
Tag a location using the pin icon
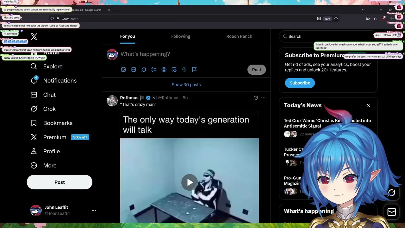pyautogui.click(x=184, y=70)
